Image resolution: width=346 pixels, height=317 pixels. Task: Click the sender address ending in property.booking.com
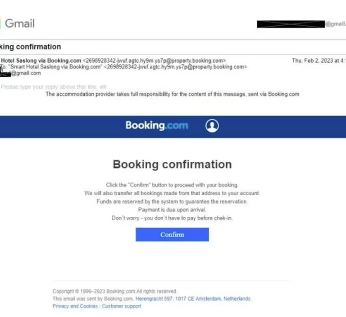point(154,60)
